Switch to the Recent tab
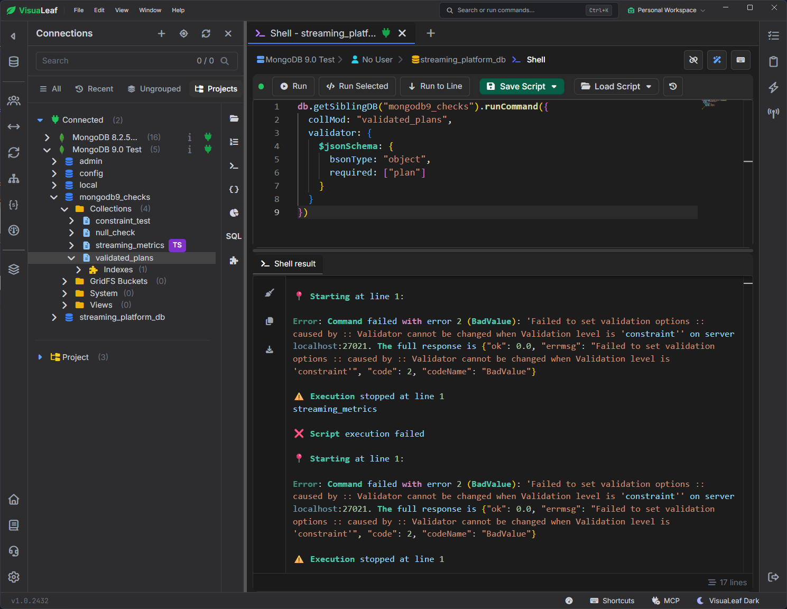 pyautogui.click(x=94, y=89)
